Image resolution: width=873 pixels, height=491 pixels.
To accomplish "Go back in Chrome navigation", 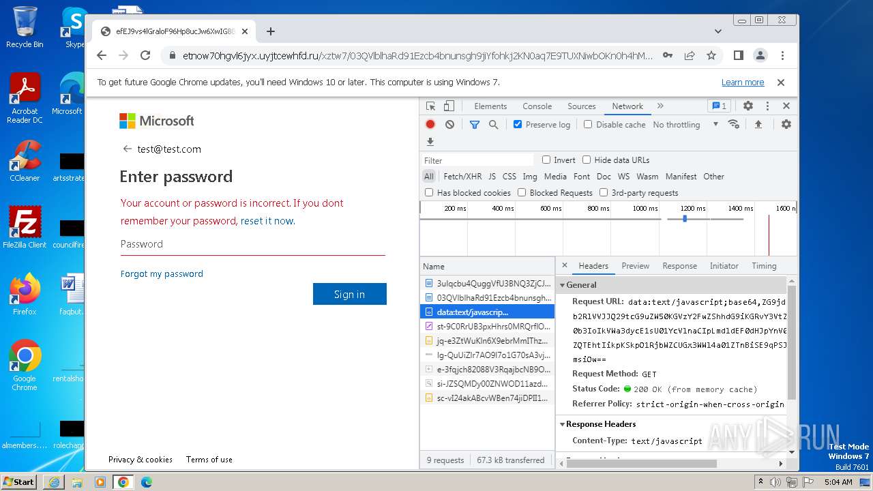I will pyautogui.click(x=102, y=55).
